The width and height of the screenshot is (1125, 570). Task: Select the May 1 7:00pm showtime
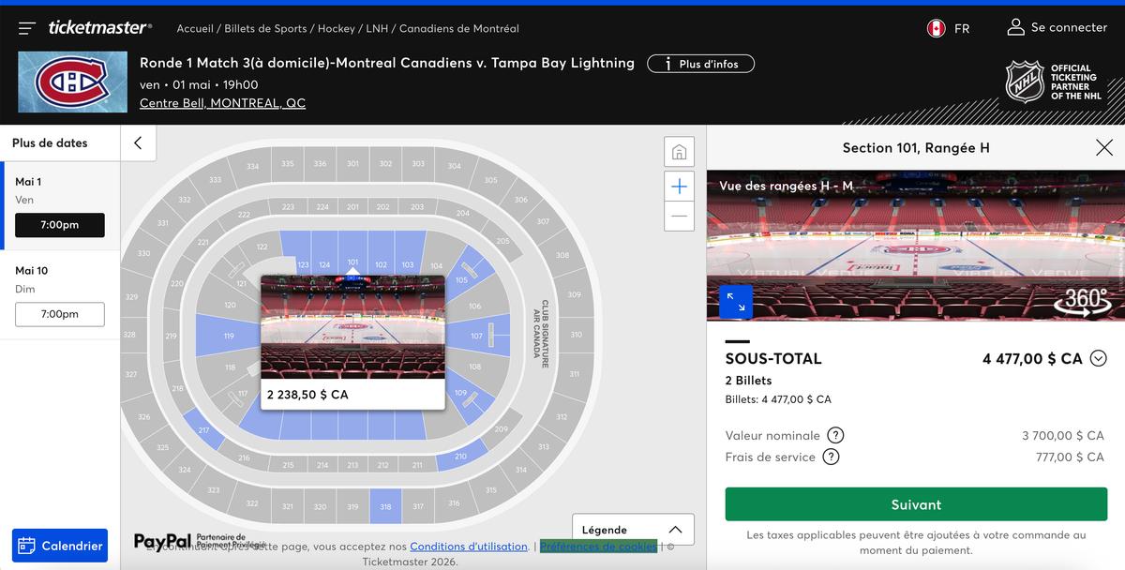click(60, 225)
